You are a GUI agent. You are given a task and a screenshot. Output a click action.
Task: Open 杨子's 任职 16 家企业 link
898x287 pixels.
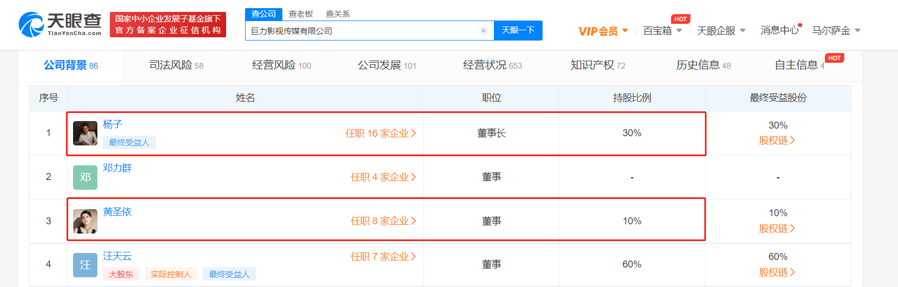pos(381,134)
